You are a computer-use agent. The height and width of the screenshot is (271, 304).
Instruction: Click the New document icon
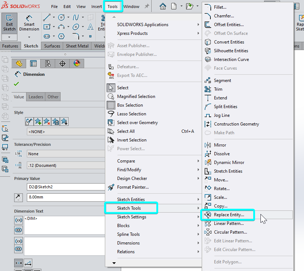(x=174, y=7)
